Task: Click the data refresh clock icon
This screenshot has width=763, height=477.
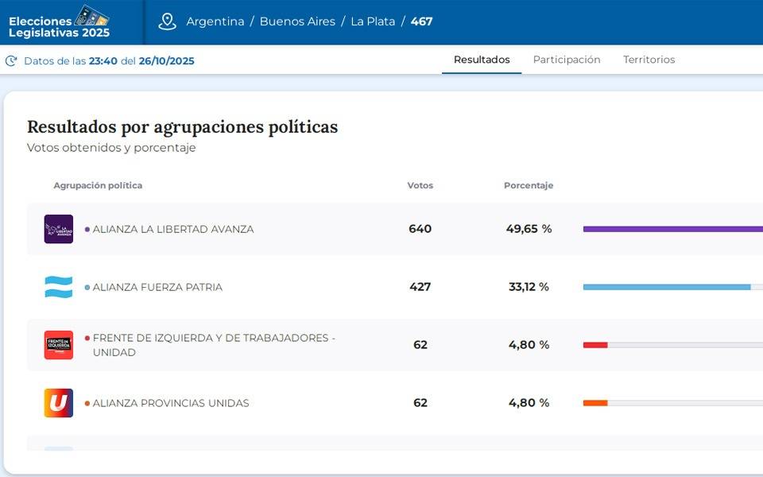Action: [x=11, y=61]
